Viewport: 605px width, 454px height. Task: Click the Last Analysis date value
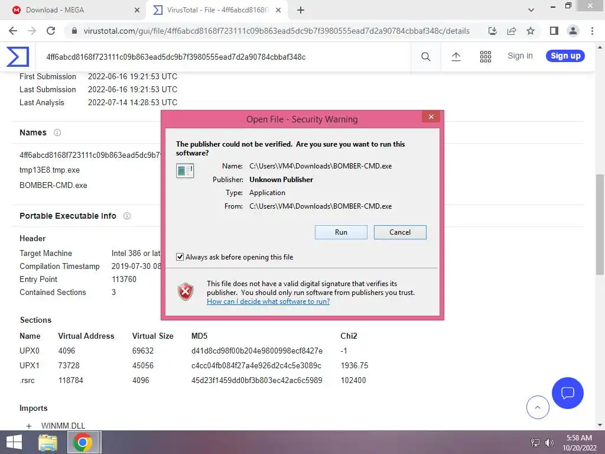132,103
